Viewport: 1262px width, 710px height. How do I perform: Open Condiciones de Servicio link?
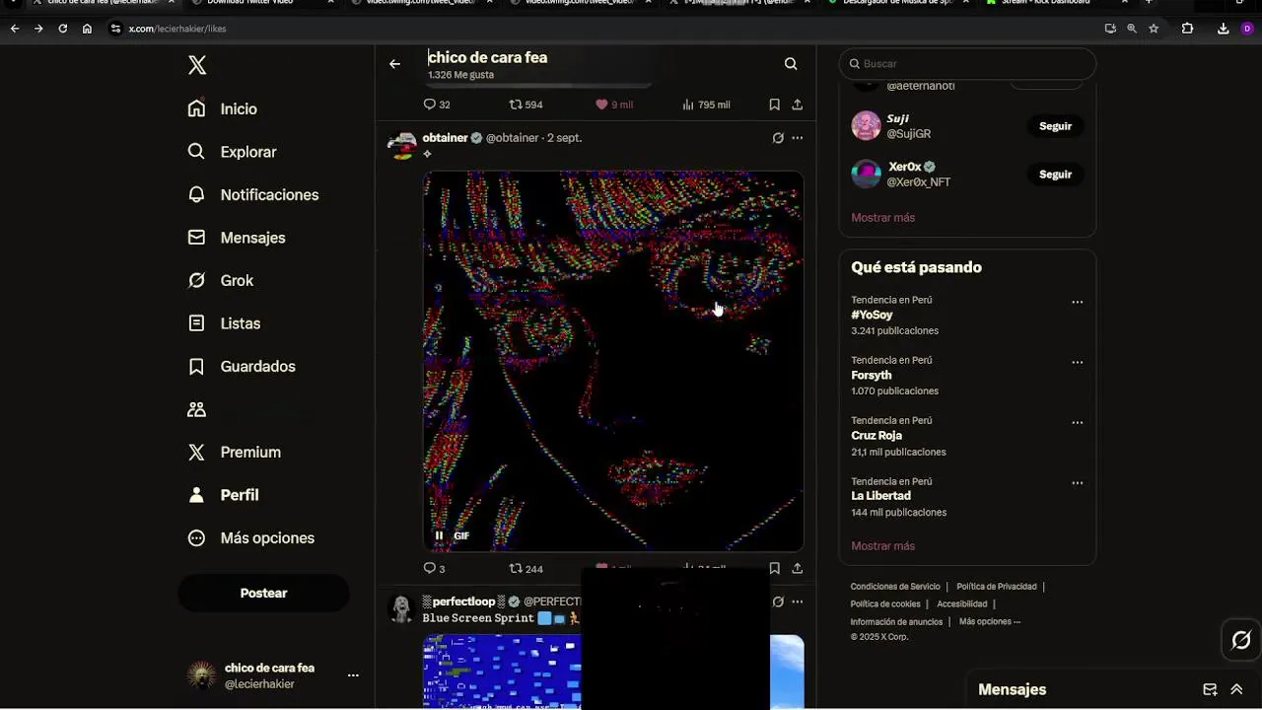[x=895, y=587]
